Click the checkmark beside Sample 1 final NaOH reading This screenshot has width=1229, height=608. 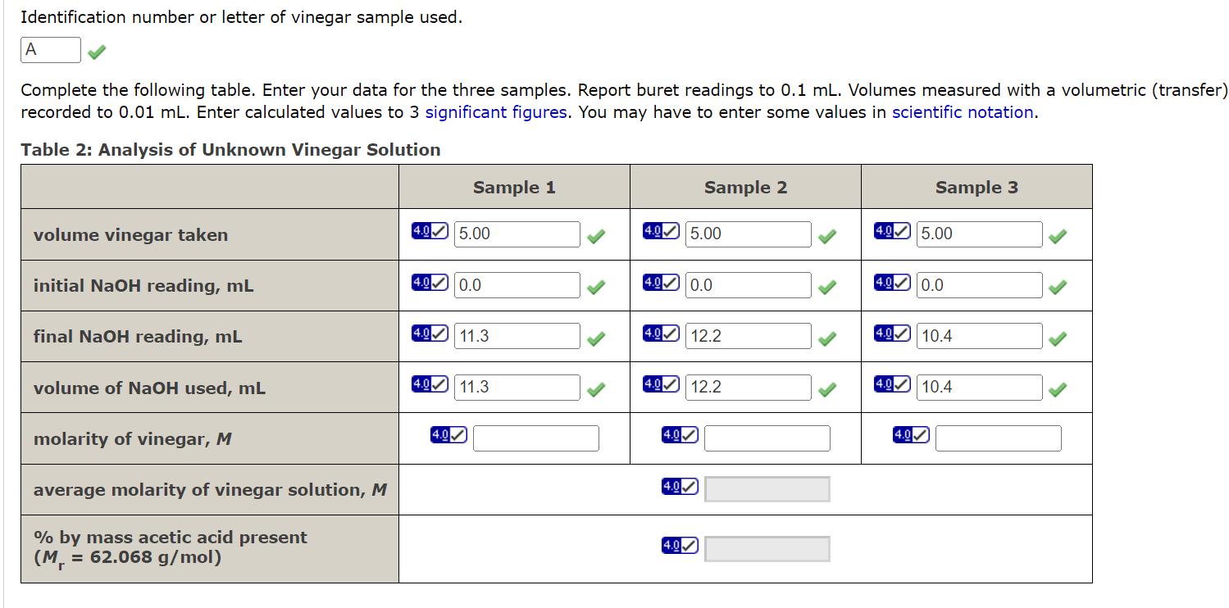click(596, 338)
